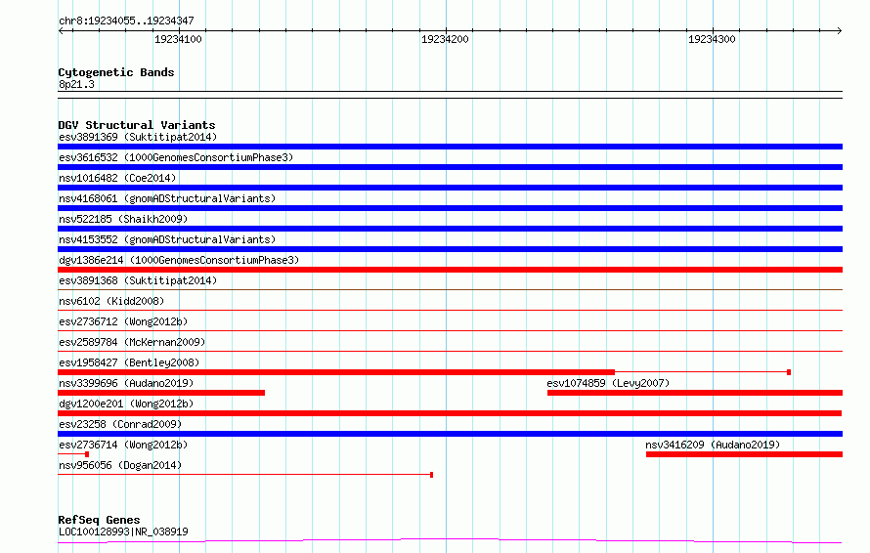Viewport: 870px width, 553px height.
Task: Click the blue bar under nsv4153552
Action: (450, 249)
